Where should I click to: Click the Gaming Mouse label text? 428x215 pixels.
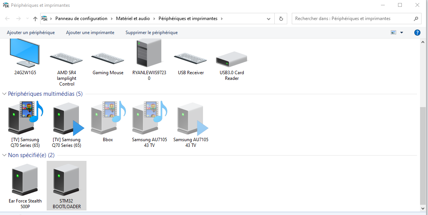point(108,73)
